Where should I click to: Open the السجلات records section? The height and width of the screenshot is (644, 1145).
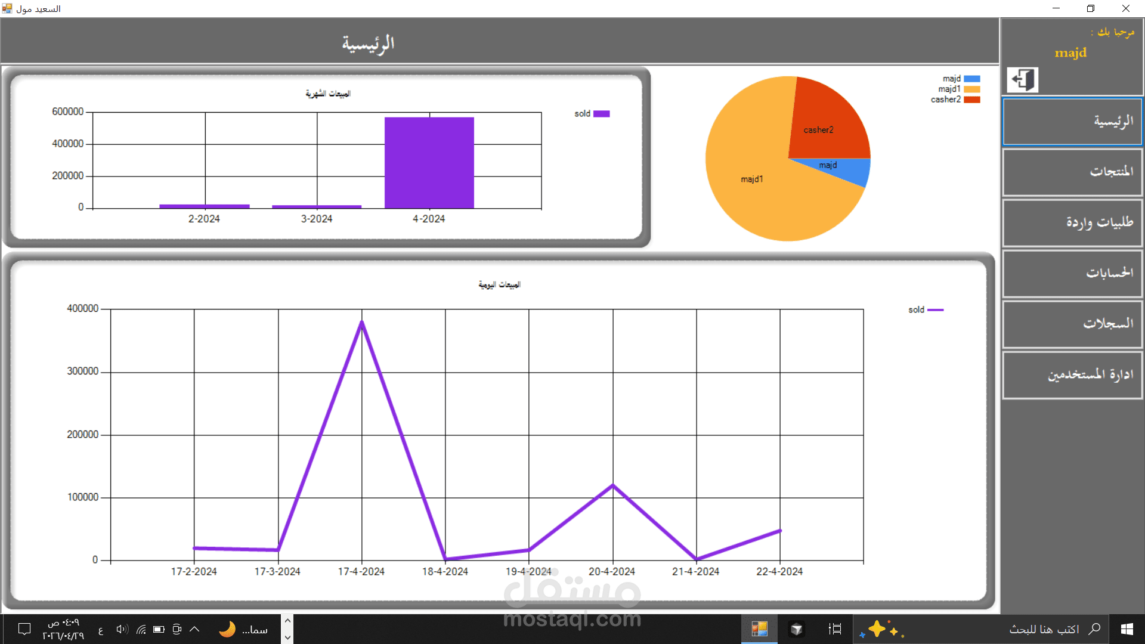(x=1072, y=324)
